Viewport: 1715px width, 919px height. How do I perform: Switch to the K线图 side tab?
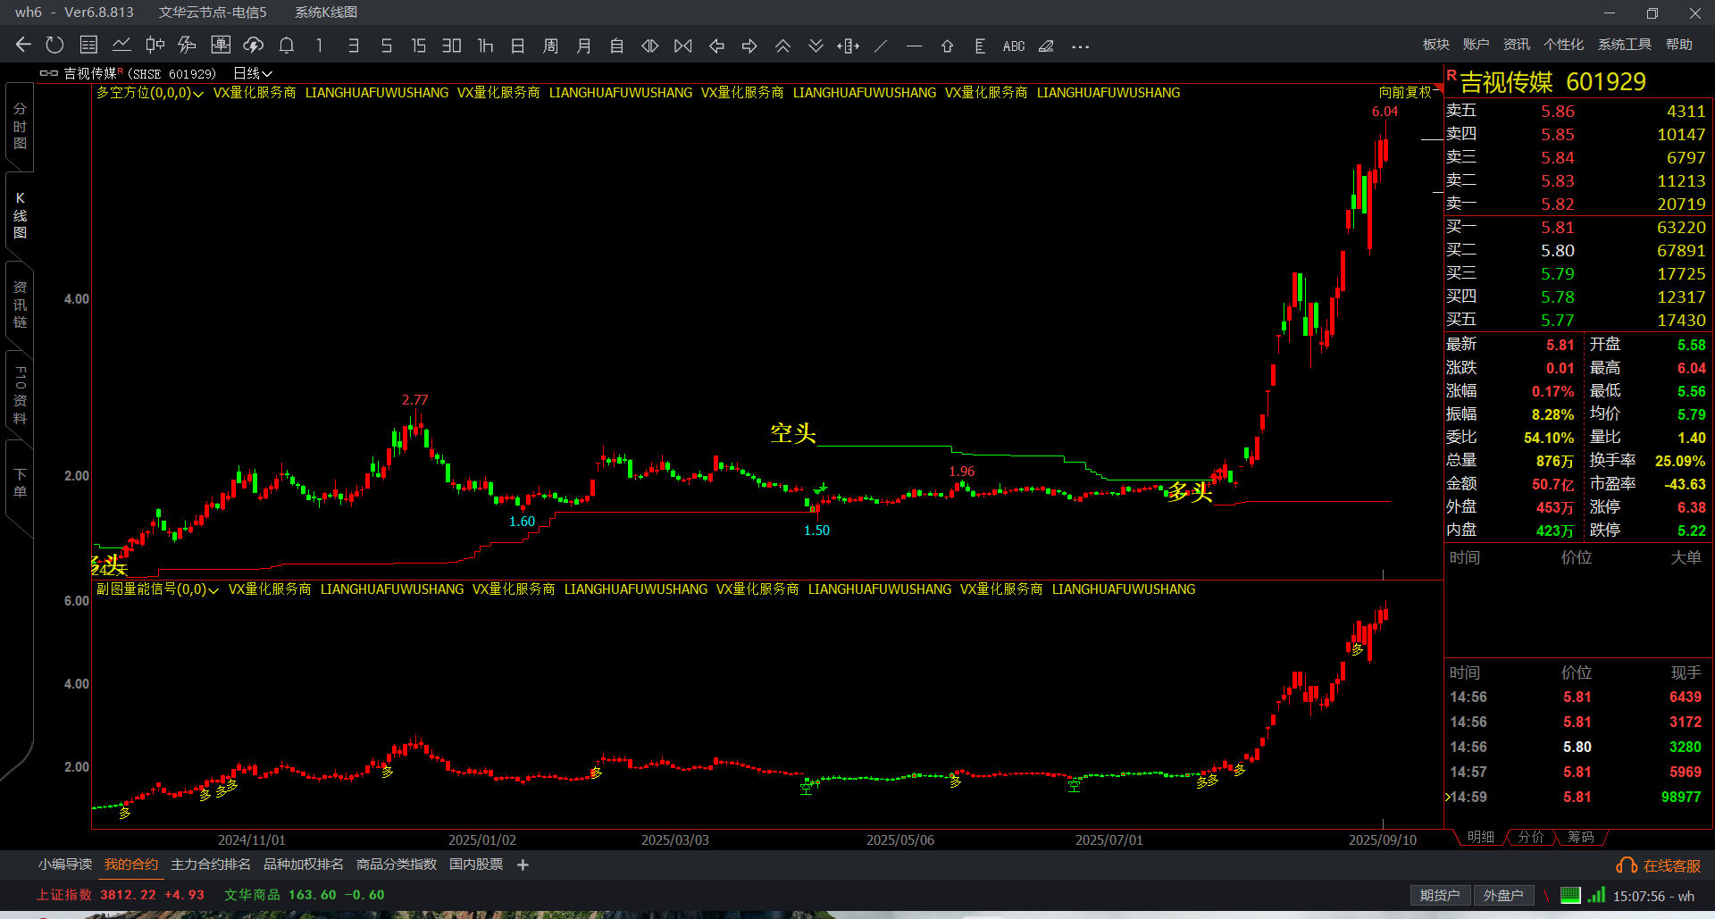click(20, 215)
